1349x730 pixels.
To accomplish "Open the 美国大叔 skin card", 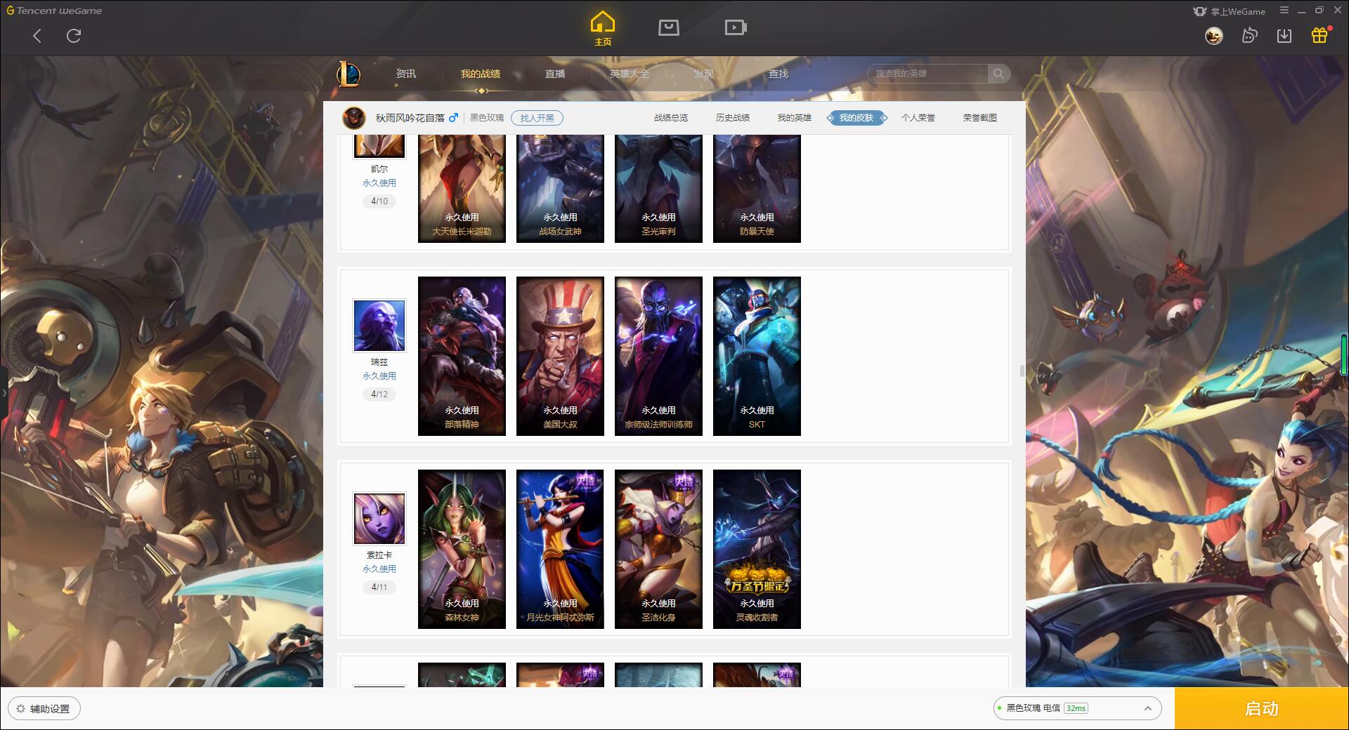I will tap(560, 356).
